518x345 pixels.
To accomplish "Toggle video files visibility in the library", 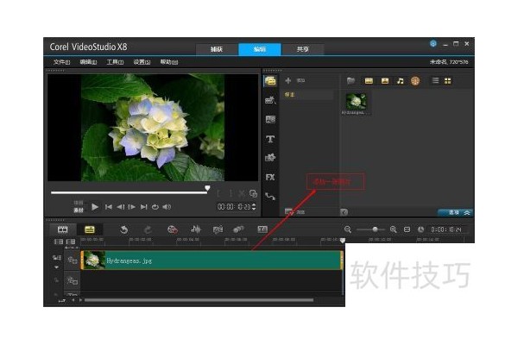I will pyautogui.click(x=369, y=81).
